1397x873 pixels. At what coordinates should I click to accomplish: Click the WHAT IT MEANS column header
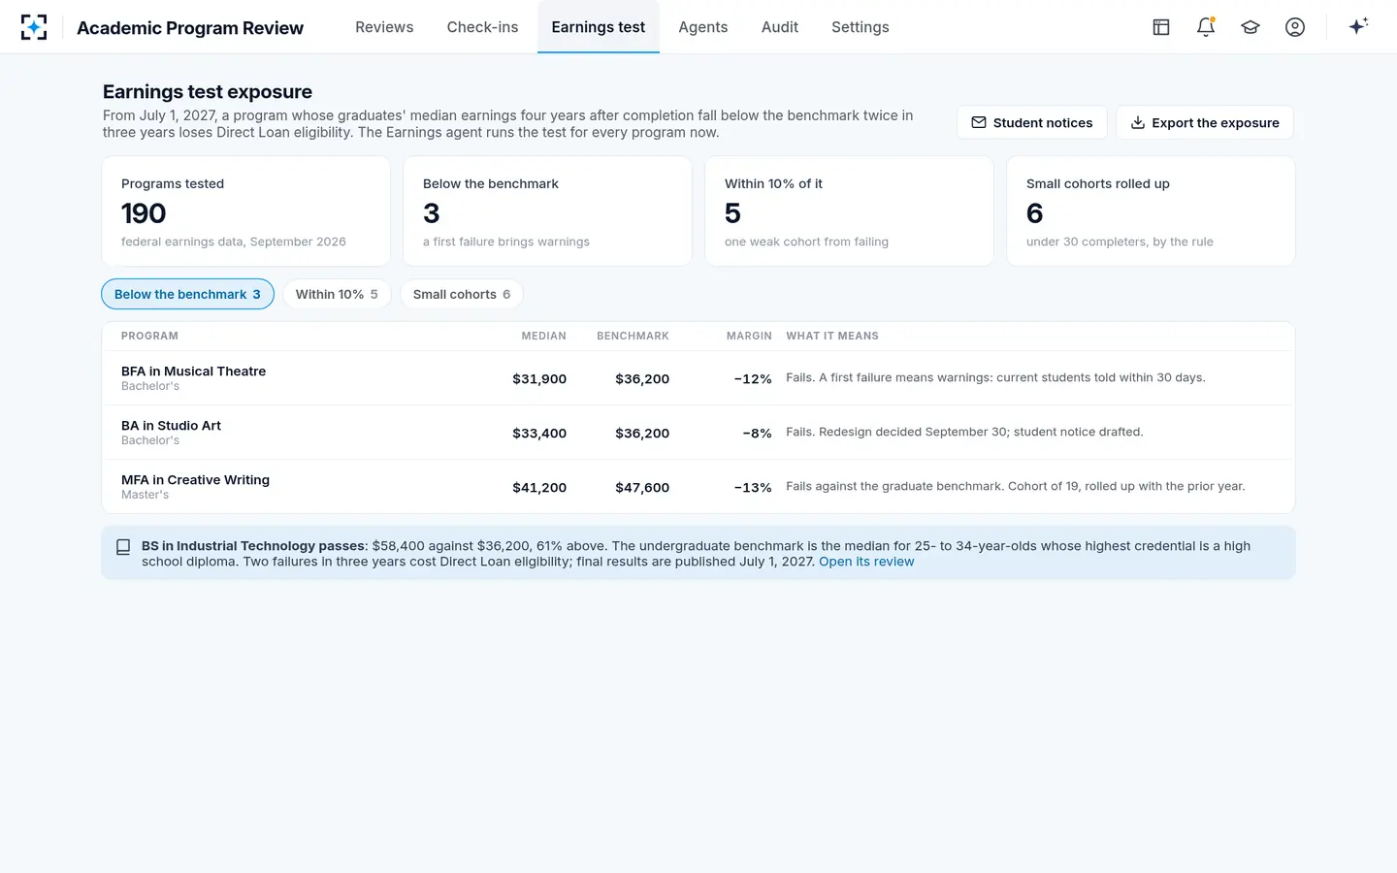coord(832,337)
